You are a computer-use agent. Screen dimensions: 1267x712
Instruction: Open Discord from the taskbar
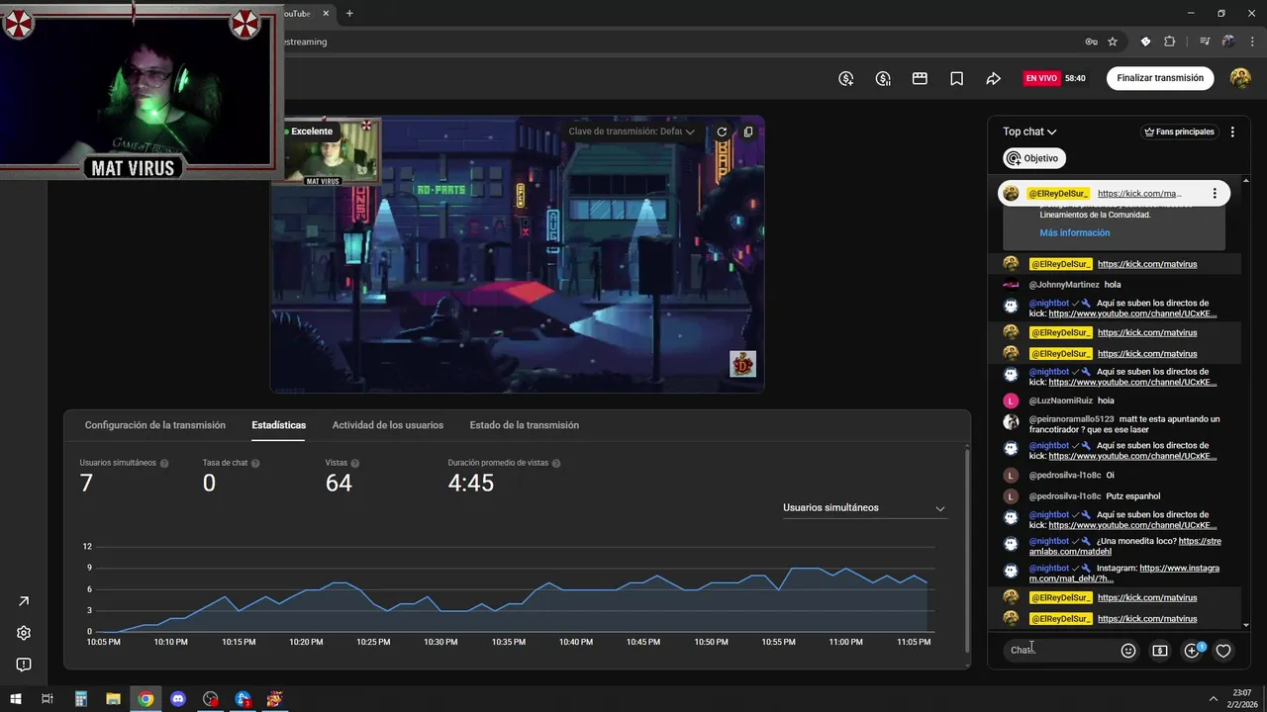coord(178,699)
